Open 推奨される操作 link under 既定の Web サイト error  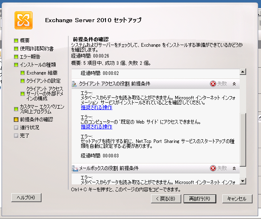tap(97, 127)
